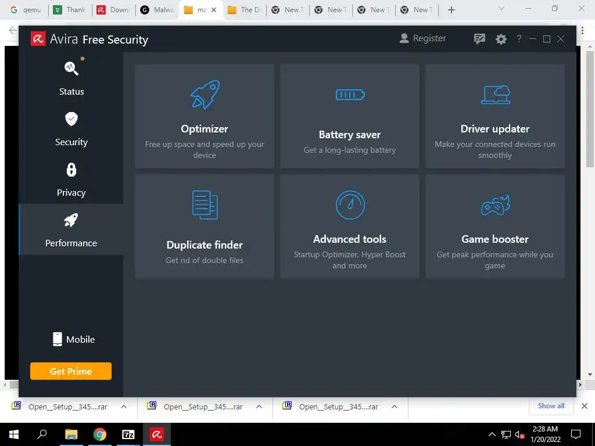Viewport: 595px width, 446px height.
Task: Open Avira settings gear
Action: tap(501, 39)
